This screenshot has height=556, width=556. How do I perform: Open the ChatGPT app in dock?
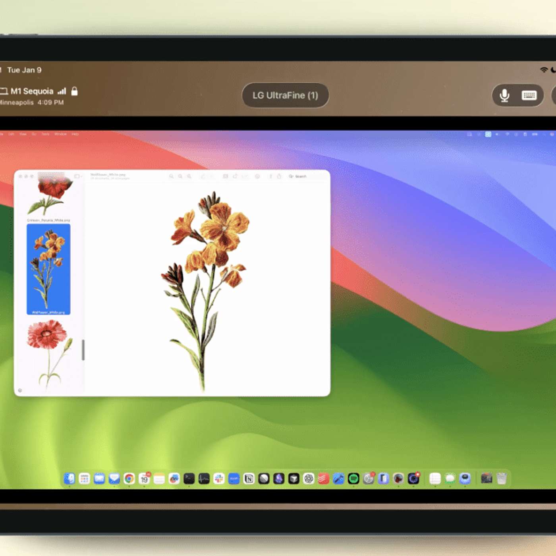pyautogui.click(x=308, y=479)
